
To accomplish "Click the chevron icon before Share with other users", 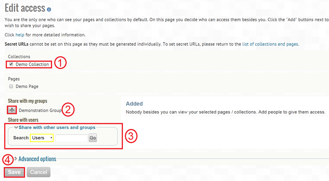I will (16, 127).
